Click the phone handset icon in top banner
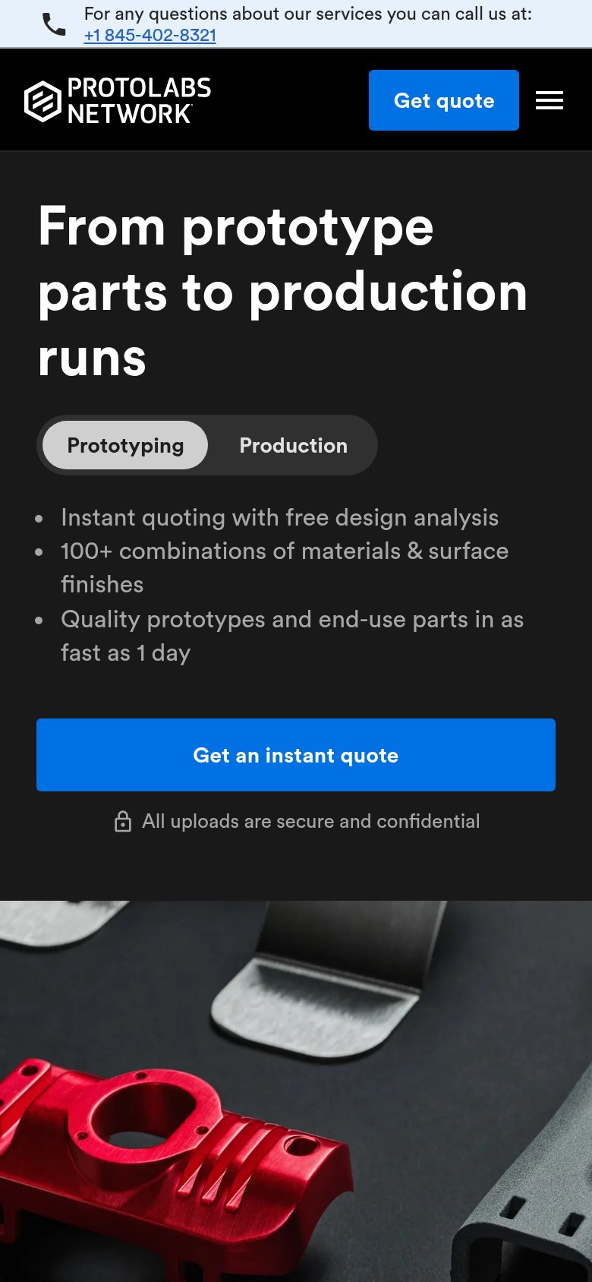Viewport: 592px width, 1282px height. point(54,24)
